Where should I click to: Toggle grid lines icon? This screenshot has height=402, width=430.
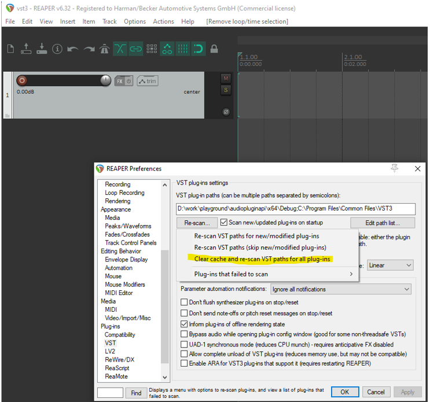point(183,49)
